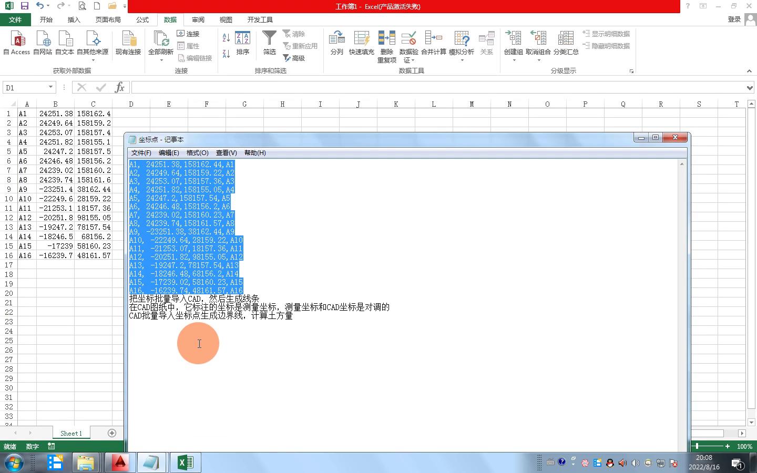The height and width of the screenshot is (473, 757).
Task: Collapse the ribbon with the chevron
Action: pos(749,71)
